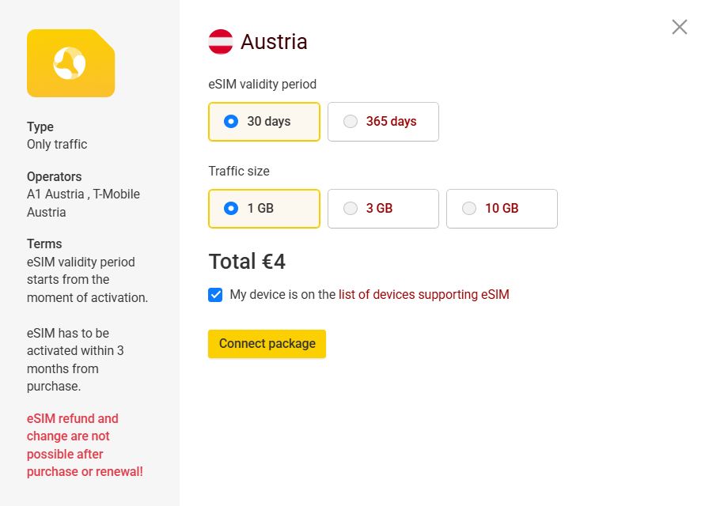Untick the device supports eSIM checkbox
This screenshot has height=506, width=705.
(215, 295)
